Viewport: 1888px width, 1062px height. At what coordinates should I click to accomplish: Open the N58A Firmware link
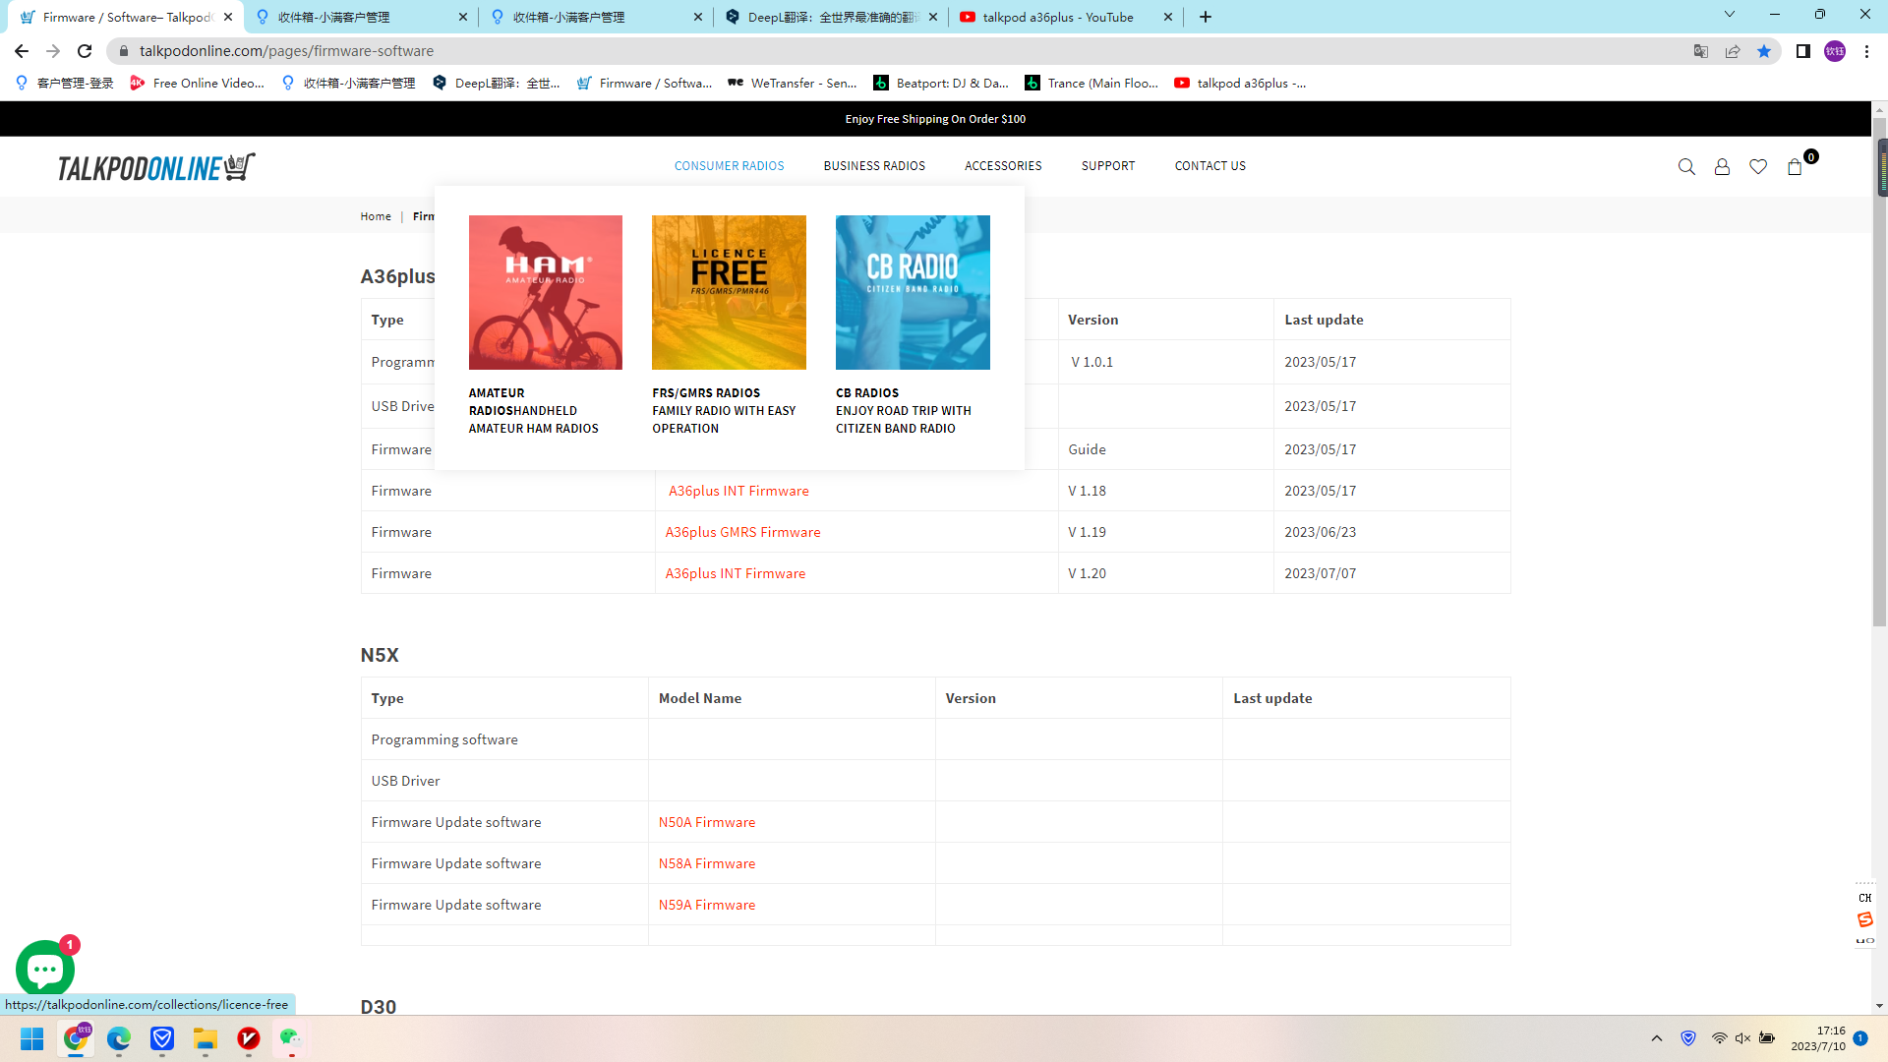coord(707,863)
